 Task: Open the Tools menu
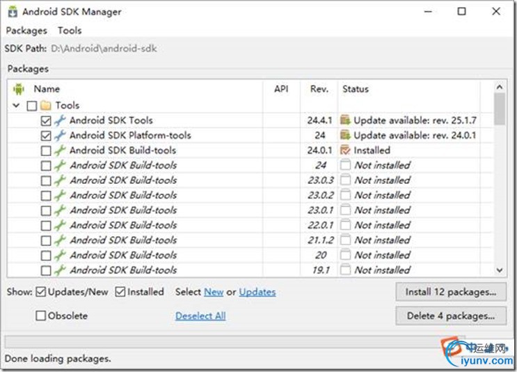pos(70,31)
